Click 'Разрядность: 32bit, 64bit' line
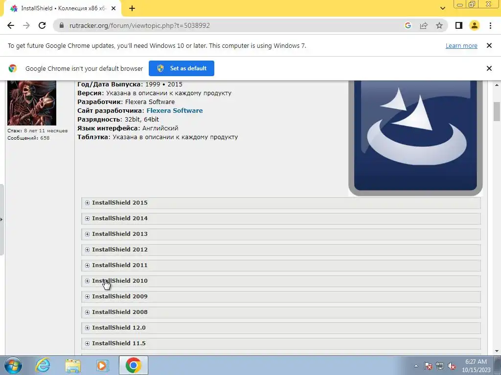 [118, 120]
